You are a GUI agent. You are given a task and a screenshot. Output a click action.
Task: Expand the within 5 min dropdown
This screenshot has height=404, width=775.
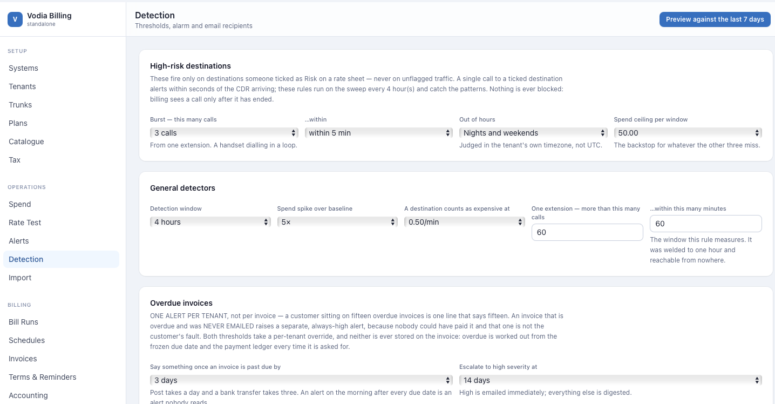coord(378,133)
